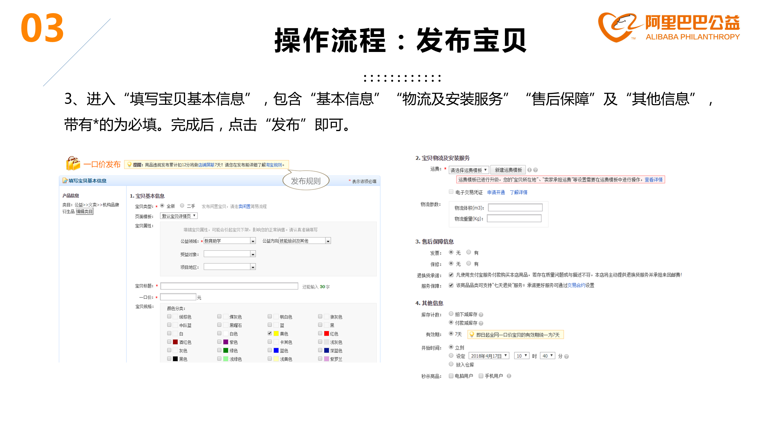Open the 2018年4月17日 date dropdown
Screen dimensions: 765x430
pos(489,356)
